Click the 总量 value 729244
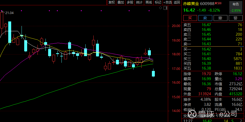Viewport: 245px width, 122px height. (x=235, y=89)
